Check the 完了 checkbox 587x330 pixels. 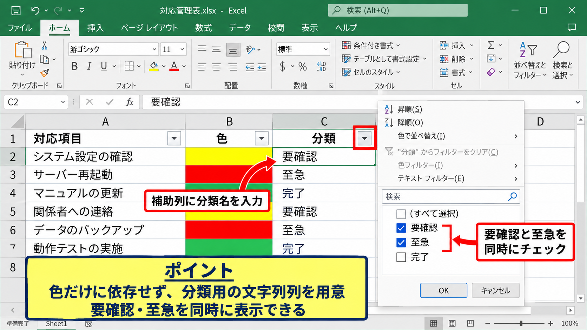[401, 257]
